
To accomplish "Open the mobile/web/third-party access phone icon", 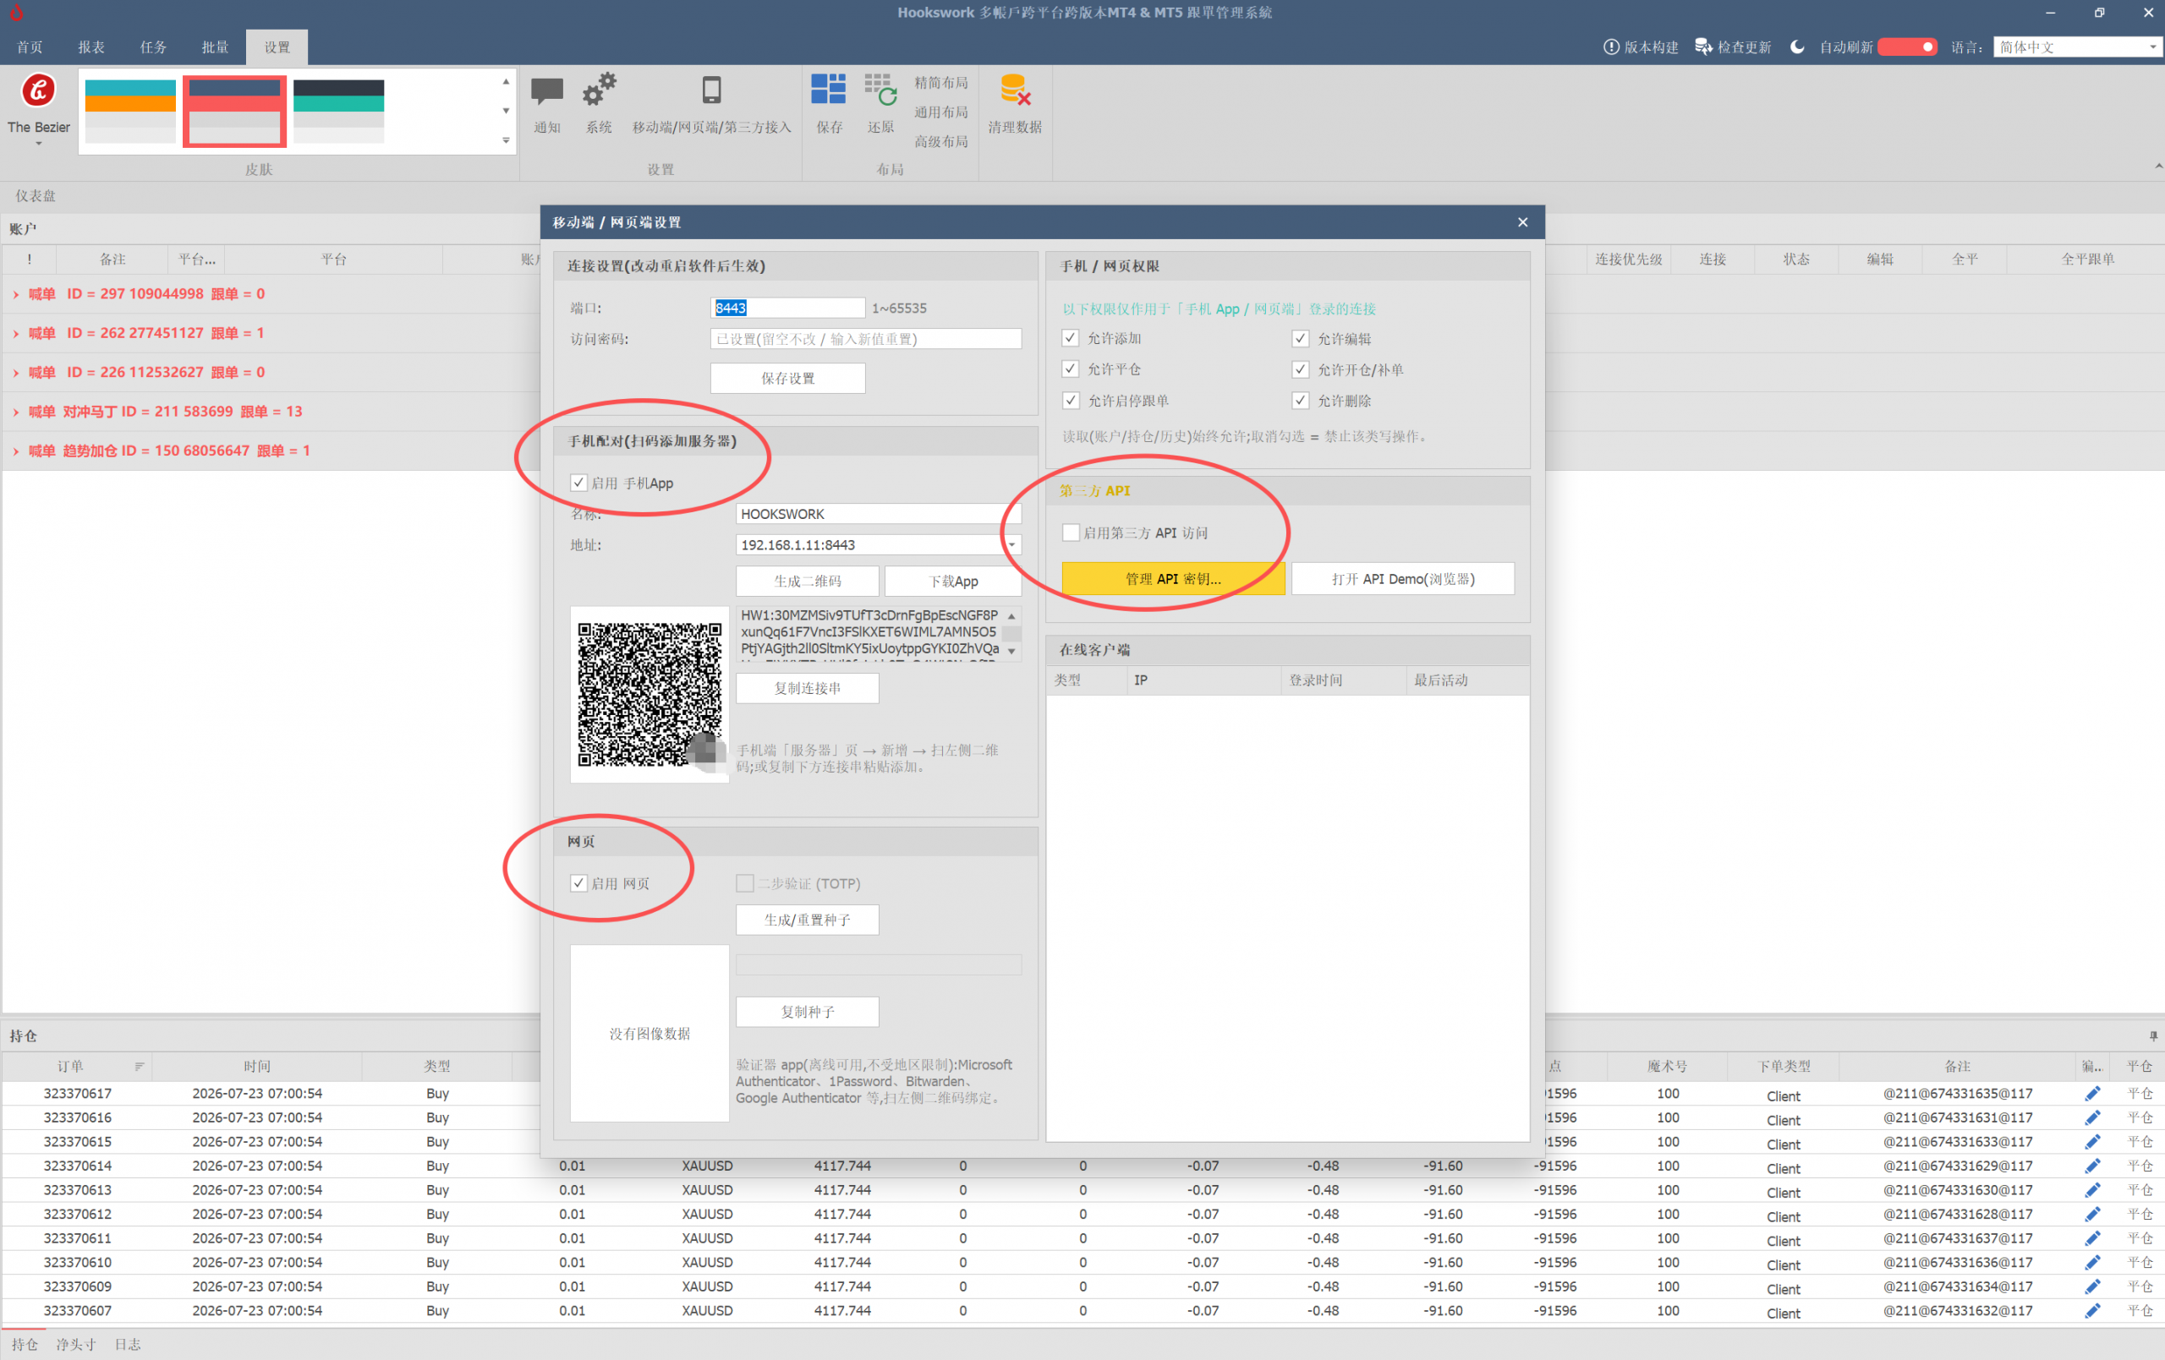I will [x=711, y=90].
